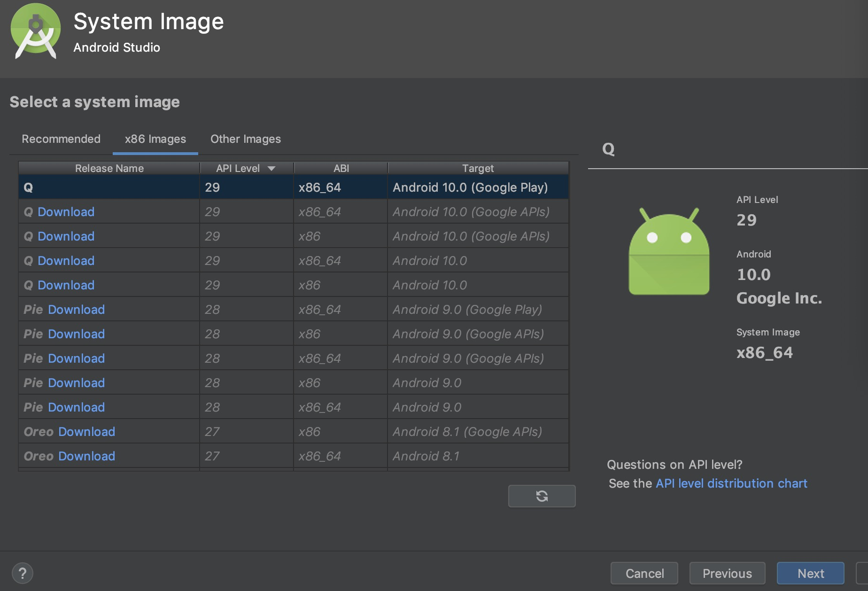This screenshot has width=868, height=591.
Task: Click the Release Name column header
Action: pyautogui.click(x=109, y=168)
